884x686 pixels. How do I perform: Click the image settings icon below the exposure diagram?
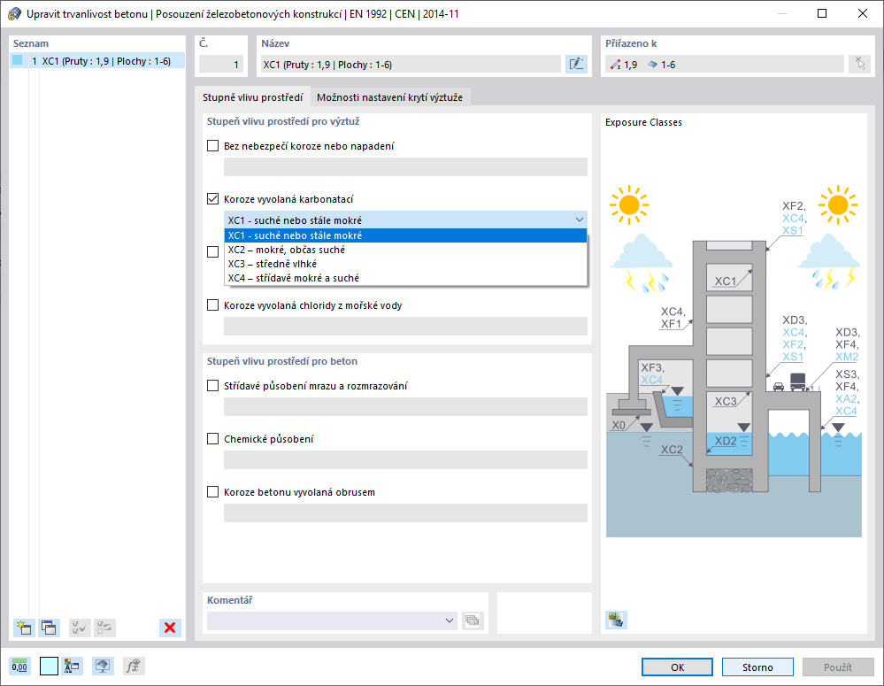coord(616,620)
